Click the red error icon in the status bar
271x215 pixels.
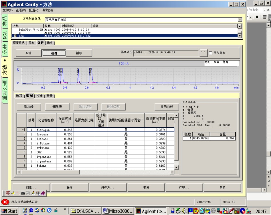pos(5,202)
